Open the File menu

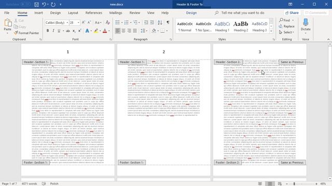7,13
